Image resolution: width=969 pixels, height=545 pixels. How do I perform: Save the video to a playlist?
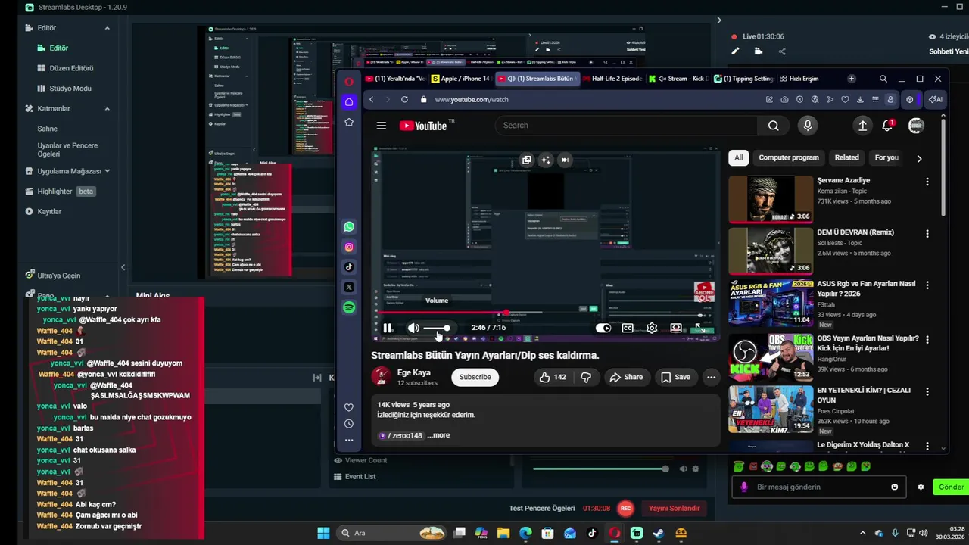[x=675, y=377]
